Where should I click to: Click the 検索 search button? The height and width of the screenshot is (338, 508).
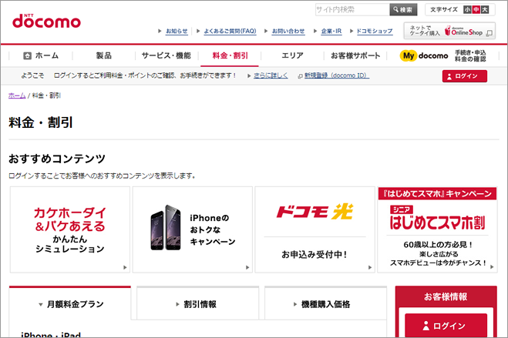[x=403, y=10]
